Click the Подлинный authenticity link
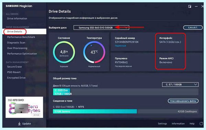 click(x=121, y=46)
